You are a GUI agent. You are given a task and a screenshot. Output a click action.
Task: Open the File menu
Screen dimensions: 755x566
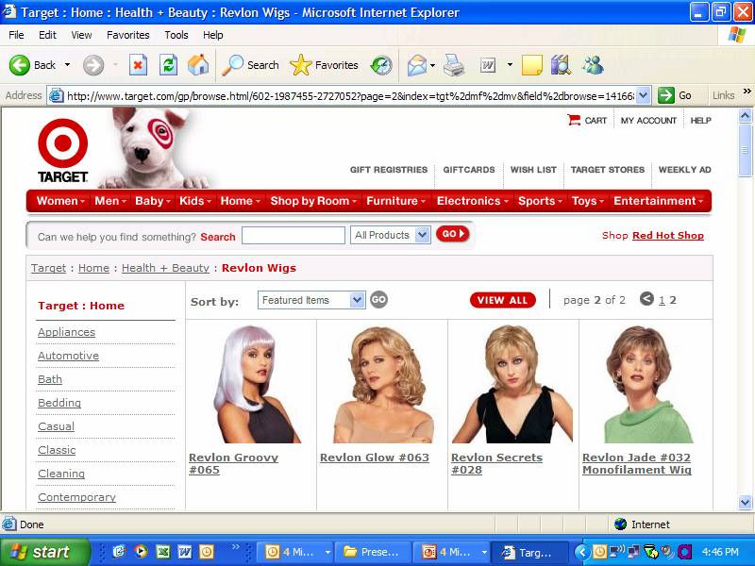(x=16, y=35)
